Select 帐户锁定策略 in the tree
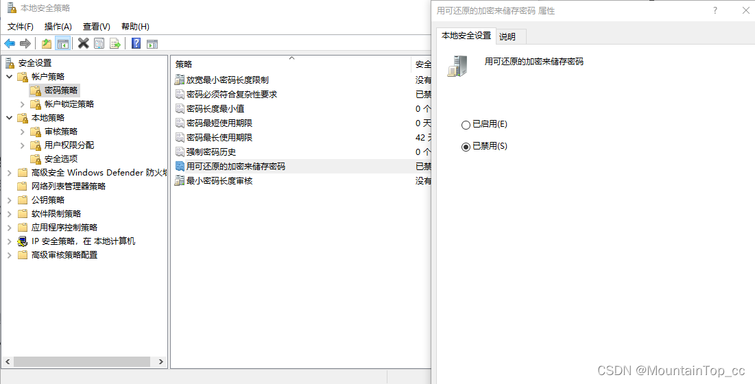The width and height of the screenshot is (755, 384). point(69,104)
